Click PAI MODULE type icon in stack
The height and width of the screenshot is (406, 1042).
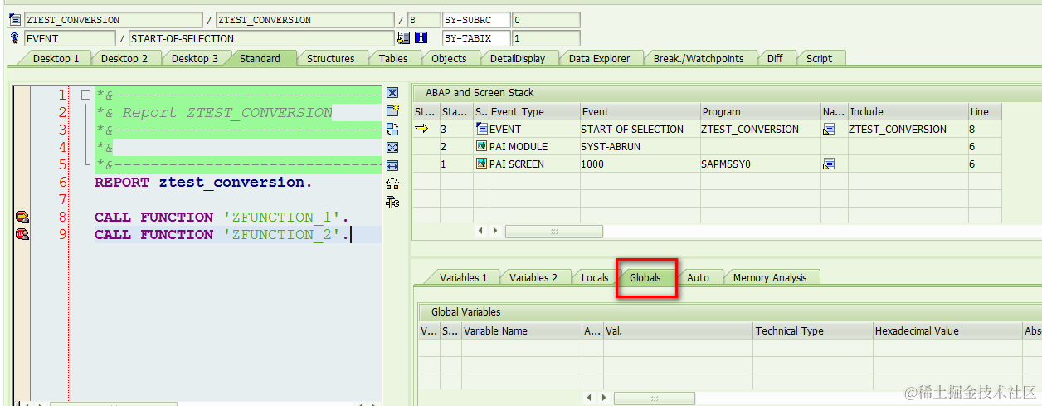tap(481, 146)
